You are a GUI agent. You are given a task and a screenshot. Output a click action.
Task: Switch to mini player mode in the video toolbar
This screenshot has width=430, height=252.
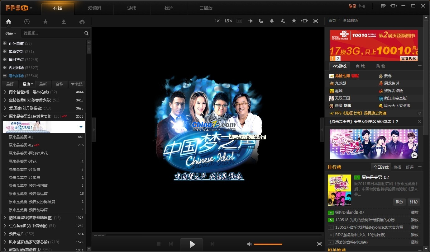coord(305,21)
